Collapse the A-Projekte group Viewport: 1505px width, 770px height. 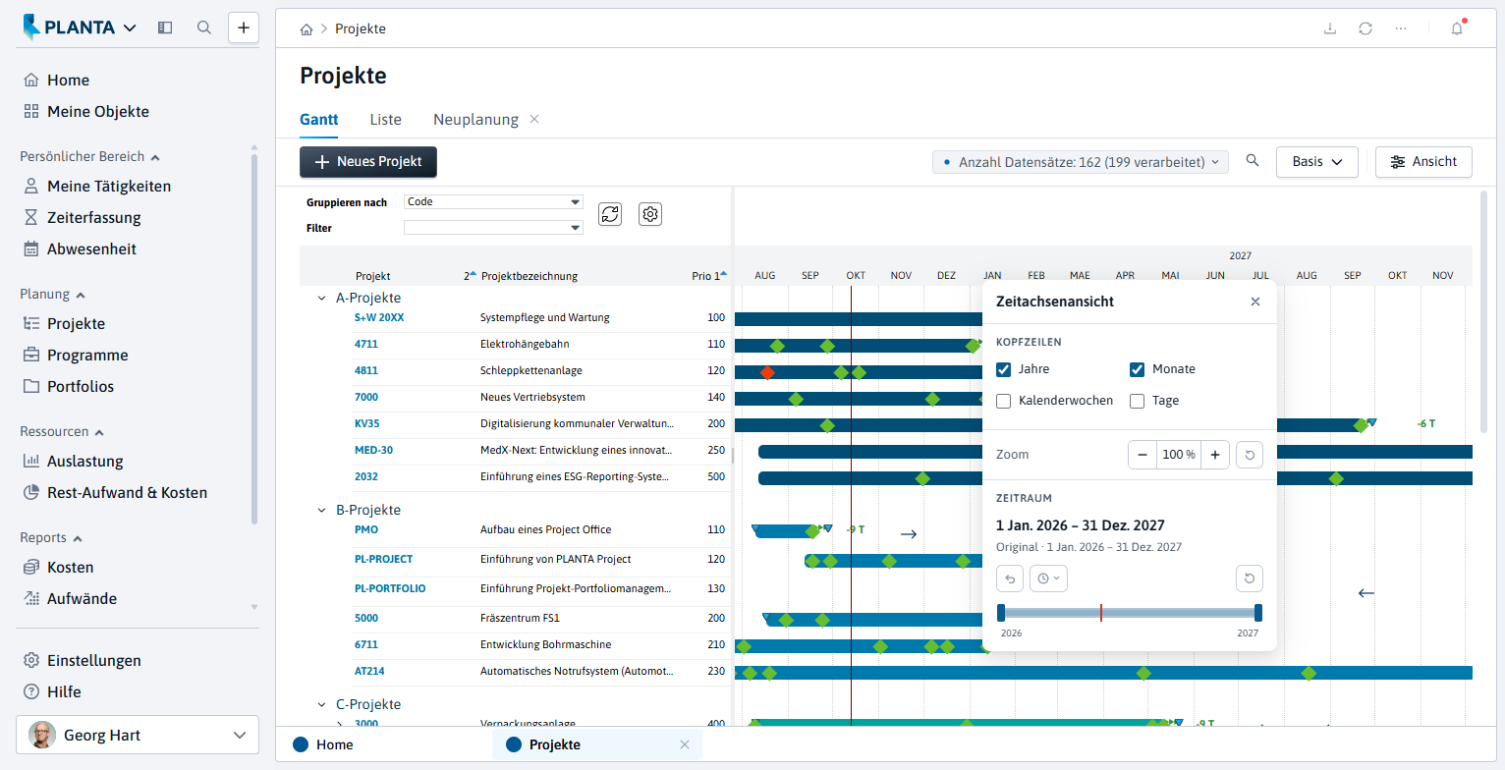pos(321,298)
